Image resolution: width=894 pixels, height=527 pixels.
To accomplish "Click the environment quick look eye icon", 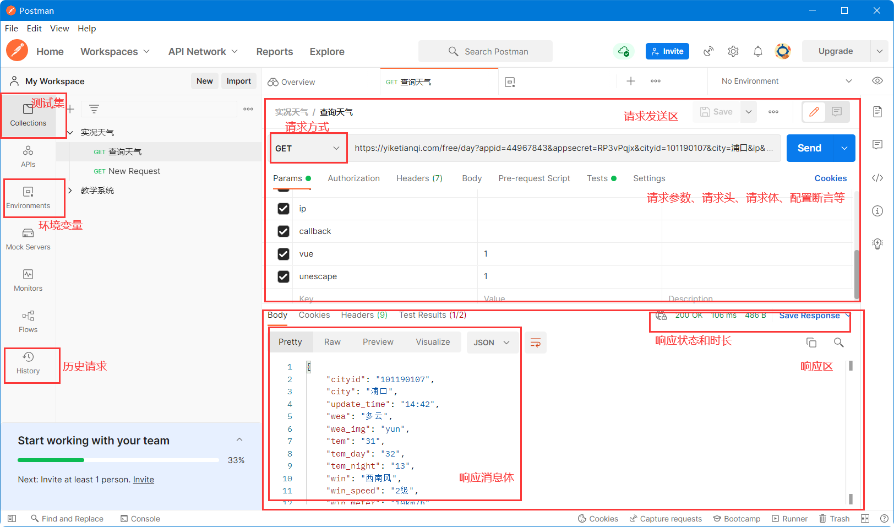I will [x=877, y=81].
